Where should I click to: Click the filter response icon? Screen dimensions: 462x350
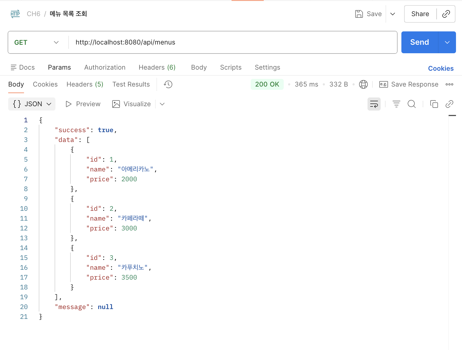pyautogui.click(x=396, y=104)
